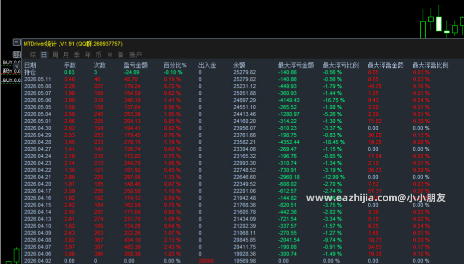Click the 23761.66 balance value
This screenshot has height=264, width=464.
[x=244, y=135]
